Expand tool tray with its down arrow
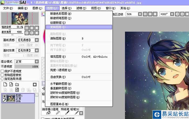The image size is (189, 119). [81, 113]
